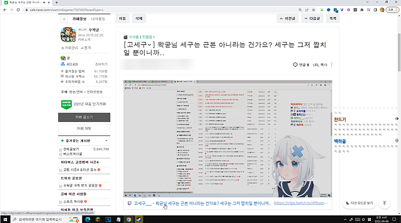Click the cafe profile image thumbnail

click(68, 35)
